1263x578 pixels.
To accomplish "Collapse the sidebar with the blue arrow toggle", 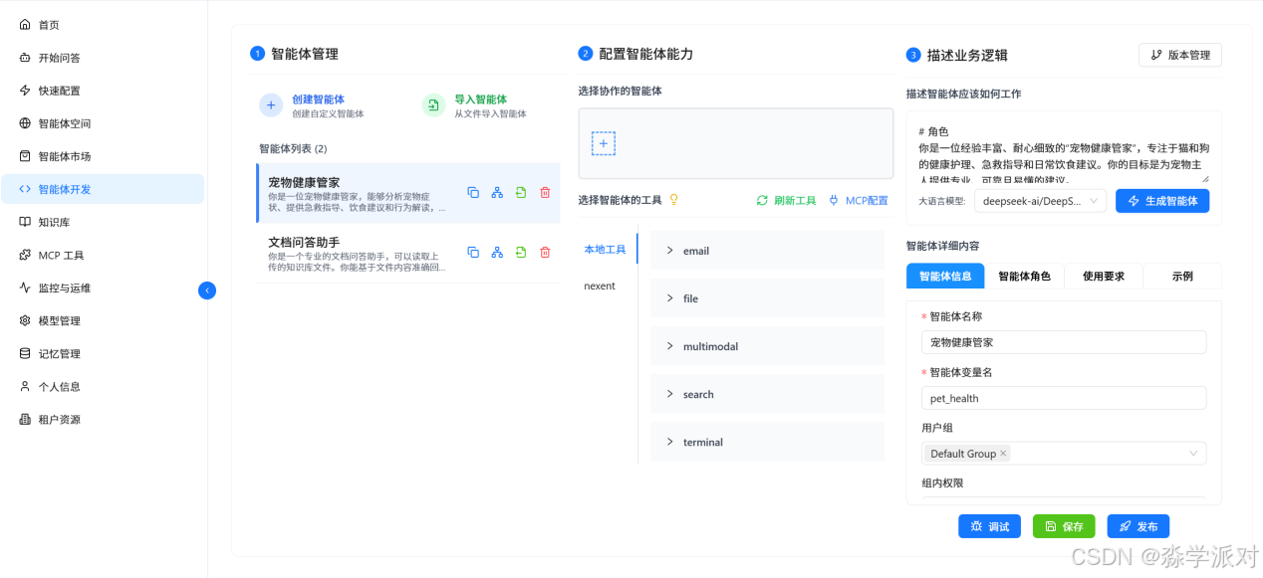I will [x=207, y=289].
